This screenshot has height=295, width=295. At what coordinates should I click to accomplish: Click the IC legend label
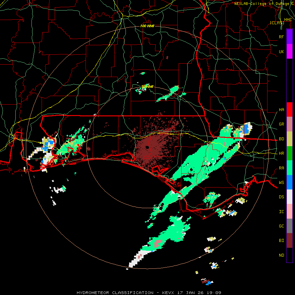[282, 212]
